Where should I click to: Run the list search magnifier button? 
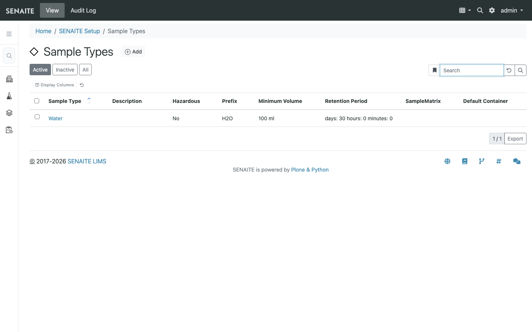[x=521, y=70]
